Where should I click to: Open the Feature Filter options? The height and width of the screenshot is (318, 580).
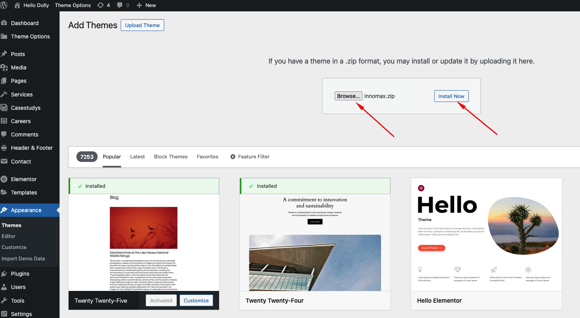(250, 156)
